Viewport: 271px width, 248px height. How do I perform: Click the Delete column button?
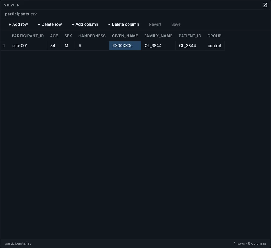click(x=124, y=24)
